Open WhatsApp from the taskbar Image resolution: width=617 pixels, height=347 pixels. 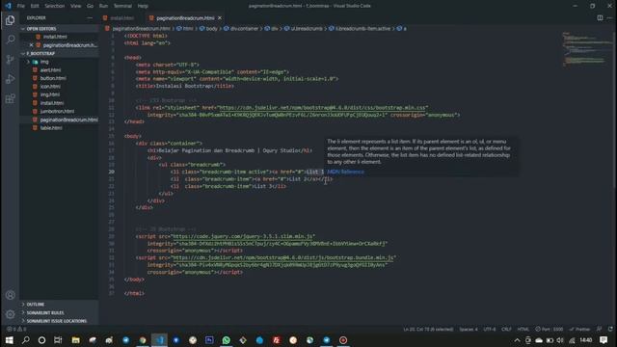click(226, 340)
